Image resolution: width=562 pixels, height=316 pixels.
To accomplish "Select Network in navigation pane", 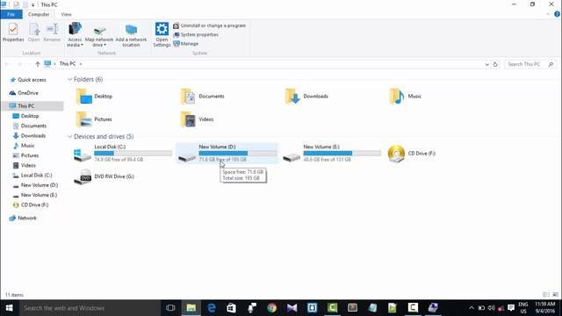I will 24,219.
